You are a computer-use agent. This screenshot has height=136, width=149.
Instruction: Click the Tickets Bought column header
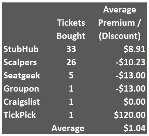(x=71, y=29)
